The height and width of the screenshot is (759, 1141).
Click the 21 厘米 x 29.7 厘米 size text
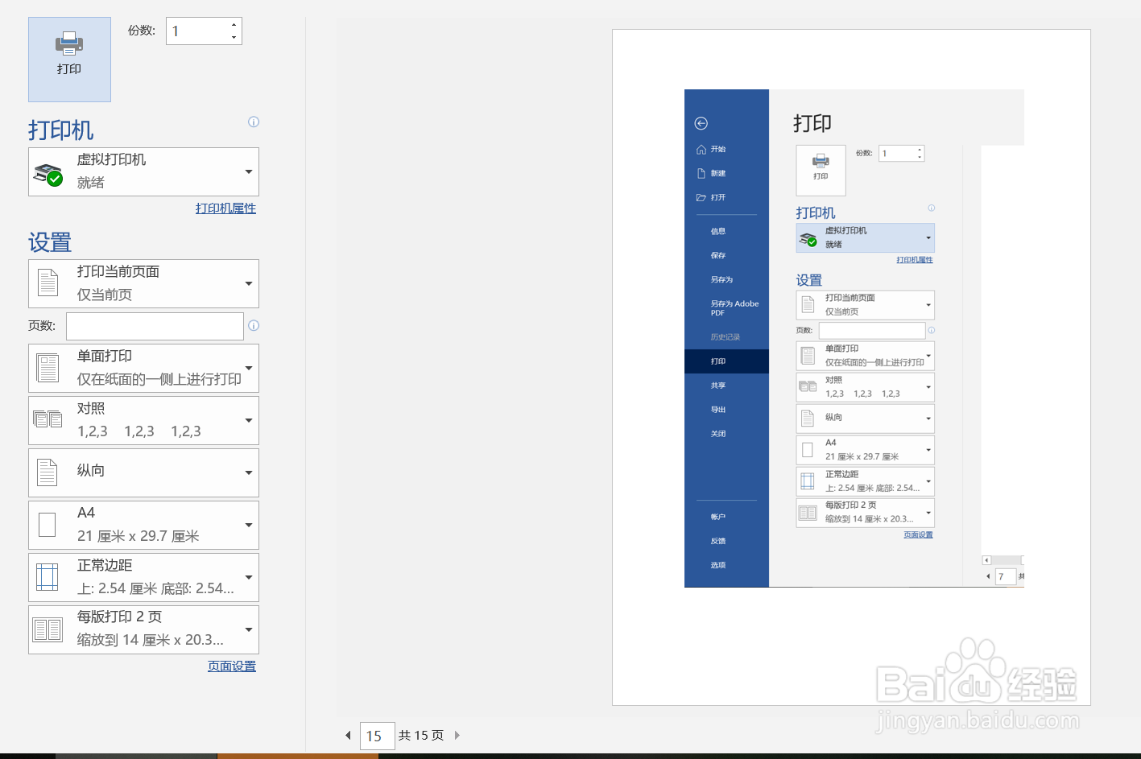click(138, 536)
